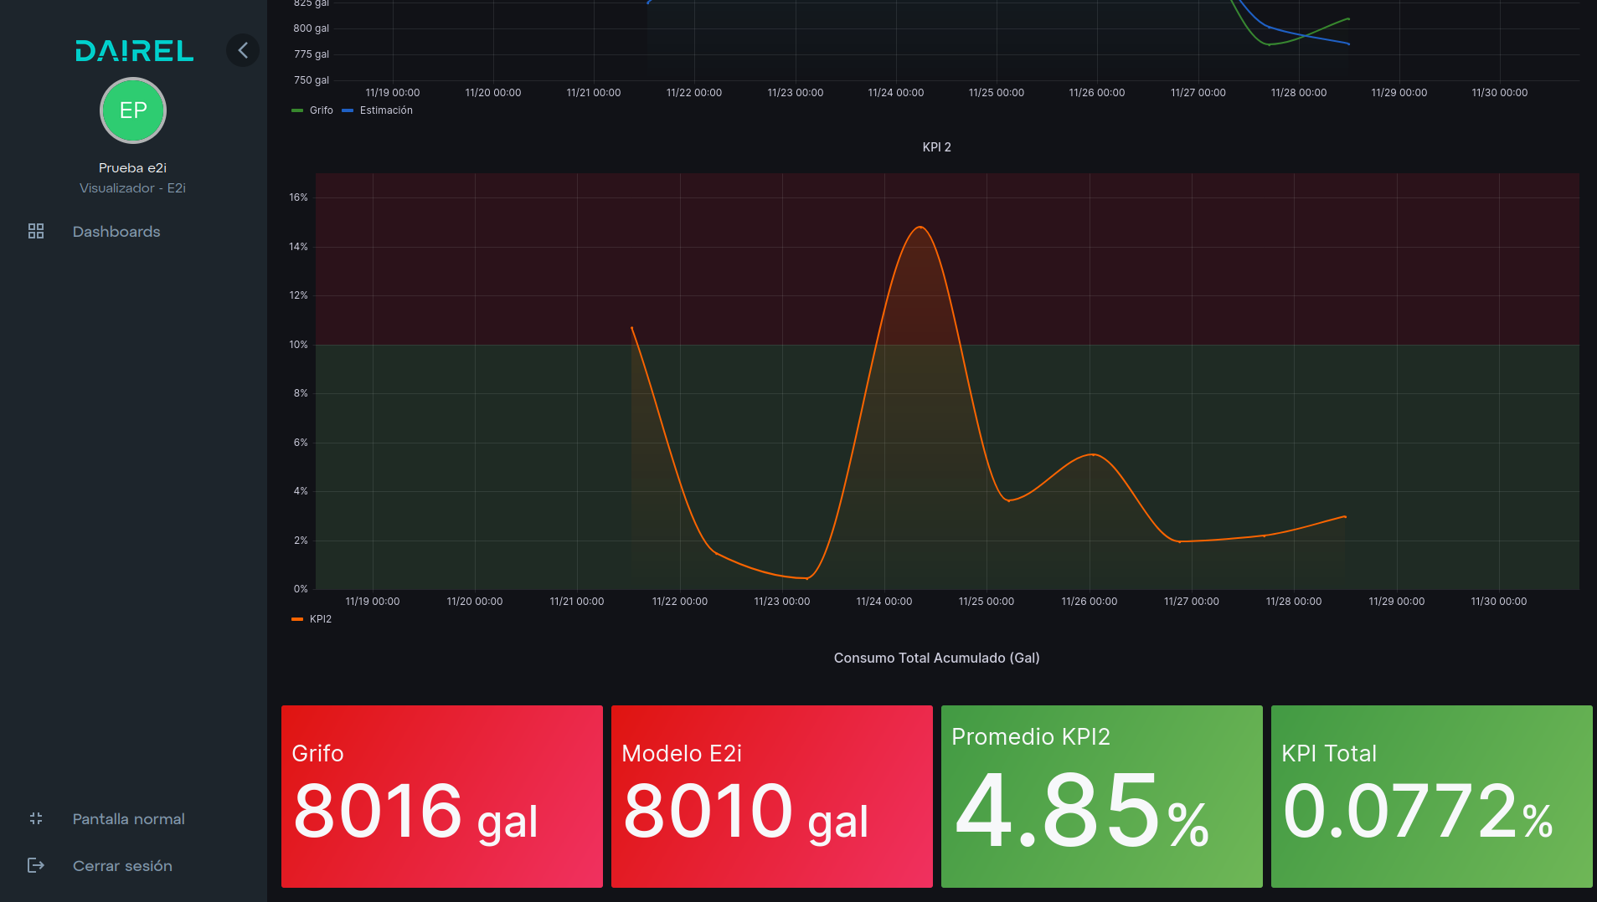Click the KPI2 curve peak near 11/24
Screen dimensions: 1597x902
click(x=920, y=228)
